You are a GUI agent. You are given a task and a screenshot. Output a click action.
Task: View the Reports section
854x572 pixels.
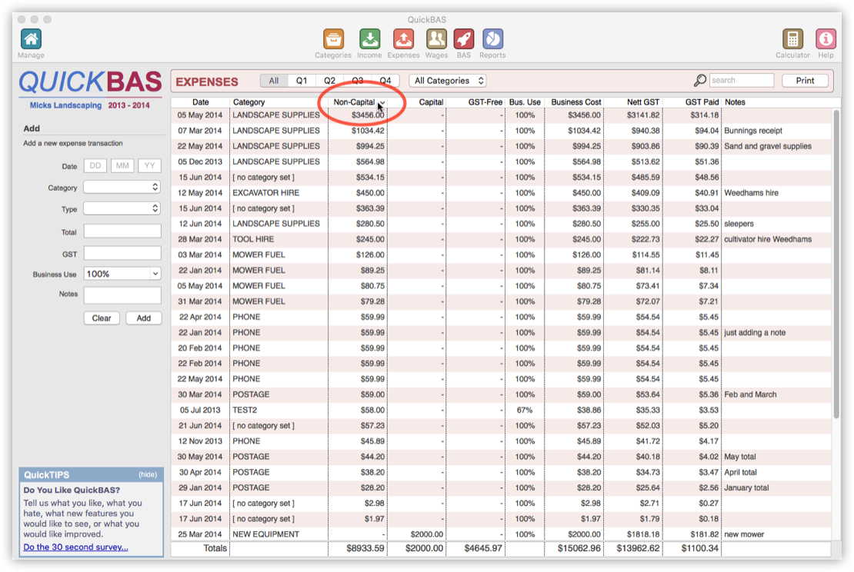[x=492, y=38]
